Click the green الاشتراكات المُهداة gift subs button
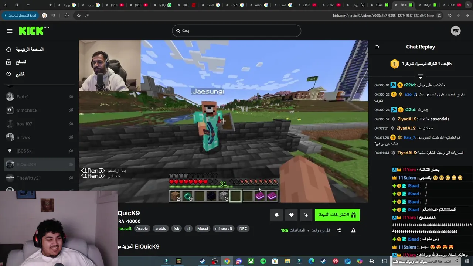Screen dimensions: 473x266 pyautogui.click(x=337, y=215)
